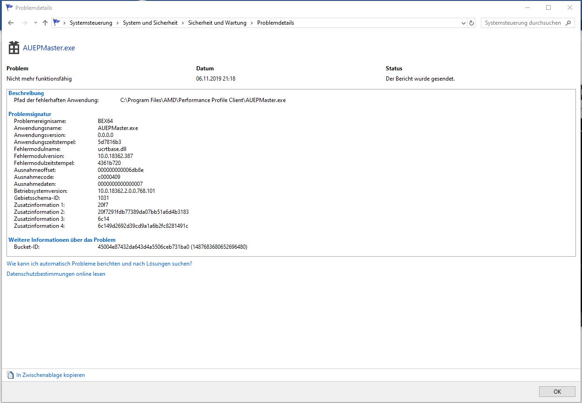Confirm with the OK button
Screen dimensions: 582x403
[557, 391]
